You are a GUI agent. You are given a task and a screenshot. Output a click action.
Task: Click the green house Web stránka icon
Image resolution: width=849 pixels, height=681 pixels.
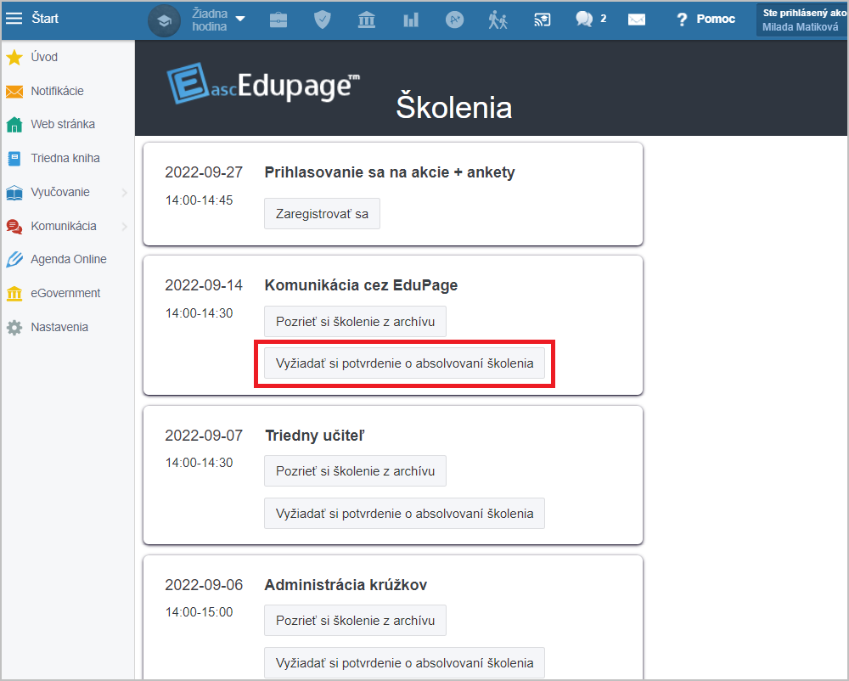click(x=14, y=125)
